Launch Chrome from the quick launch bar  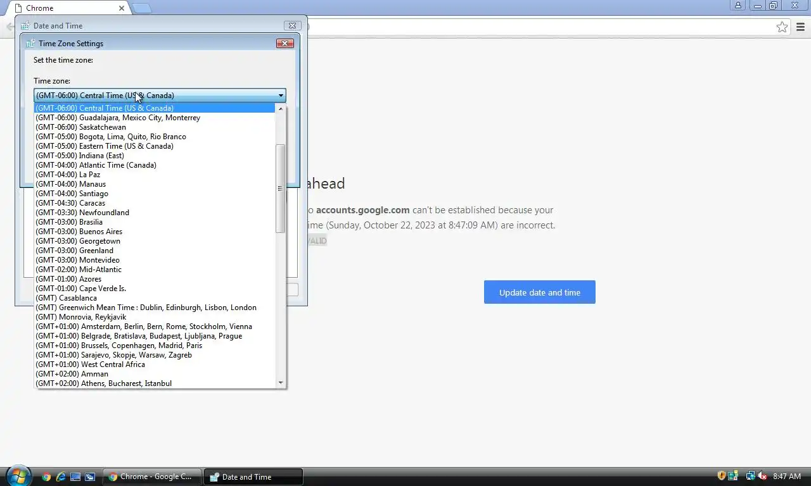pos(46,477)
